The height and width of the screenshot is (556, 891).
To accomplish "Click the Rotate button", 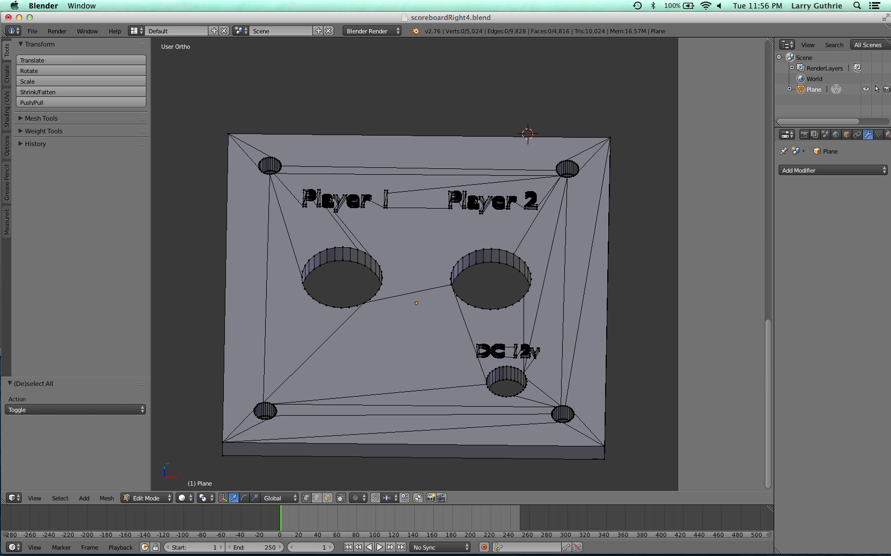I will click(81, 71).
